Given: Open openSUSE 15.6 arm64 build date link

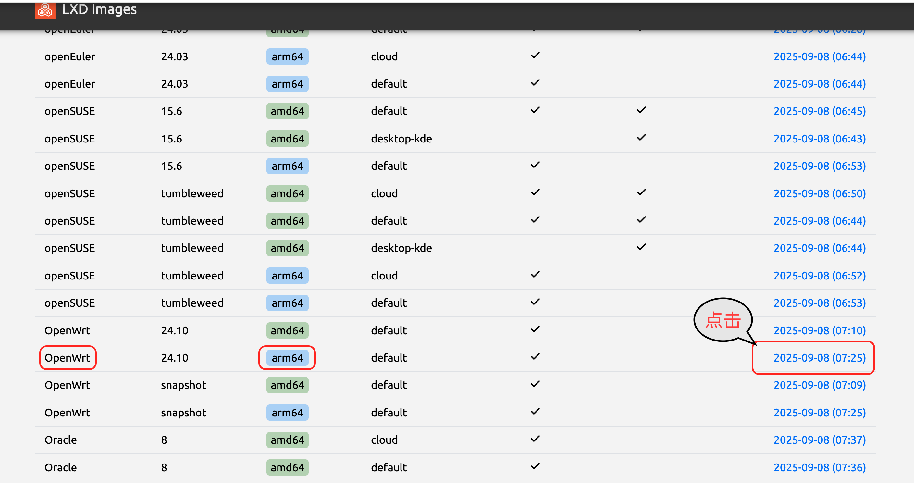Looking at the screenshot, I should [819, 166].
